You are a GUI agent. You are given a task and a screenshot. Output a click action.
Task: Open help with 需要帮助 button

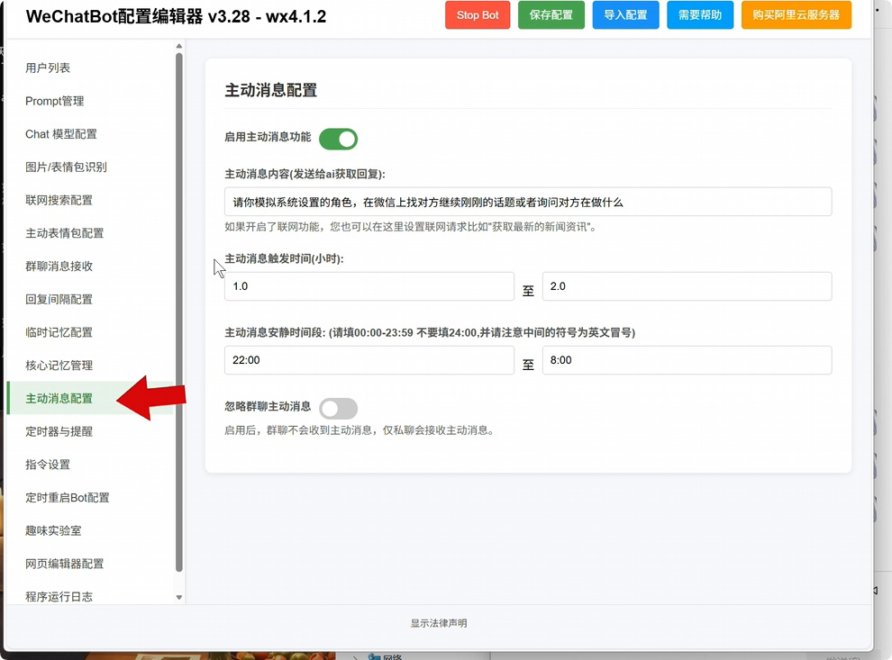(700, 15)
